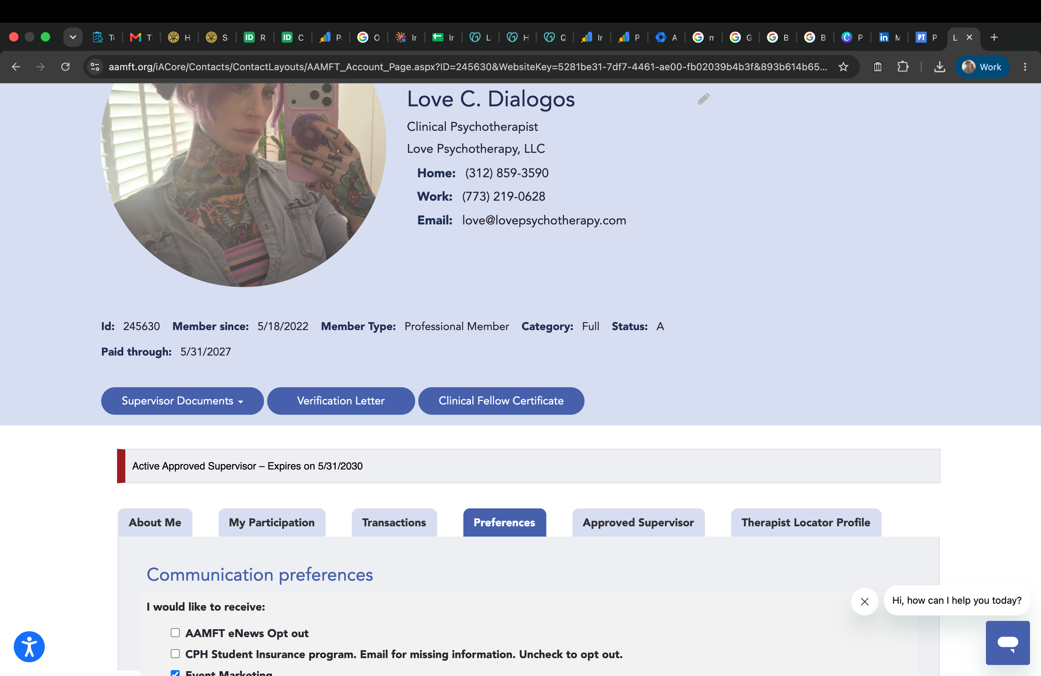The height and width of the screenshot is (676, 1041).
Task: Open a new browser tab
Action: (994, 37)
